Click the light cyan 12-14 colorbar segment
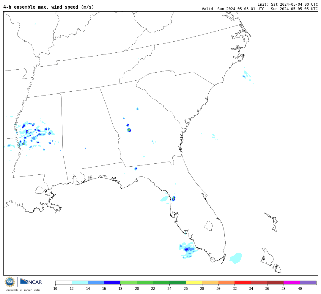321x294 pixels. point(80,283)
